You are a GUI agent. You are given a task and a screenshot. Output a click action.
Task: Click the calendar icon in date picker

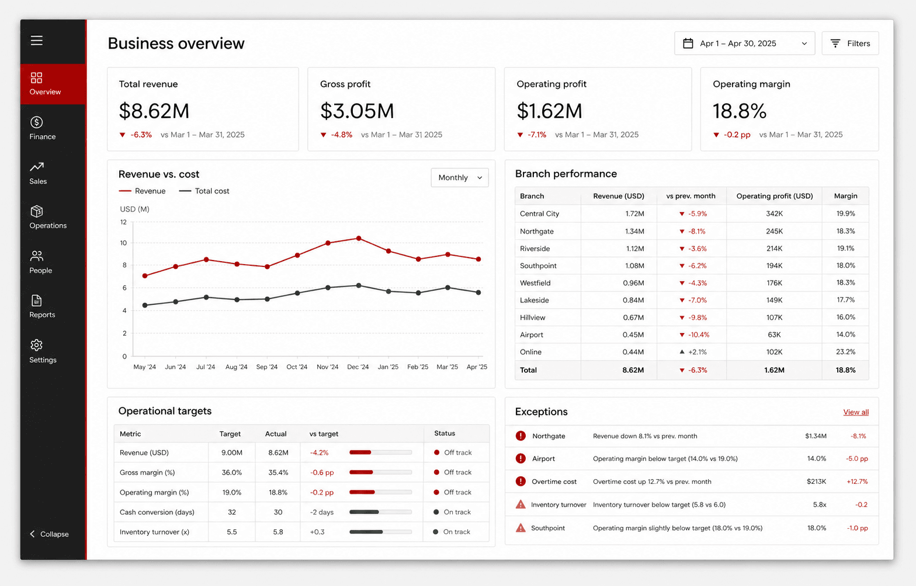click(688, 43)
